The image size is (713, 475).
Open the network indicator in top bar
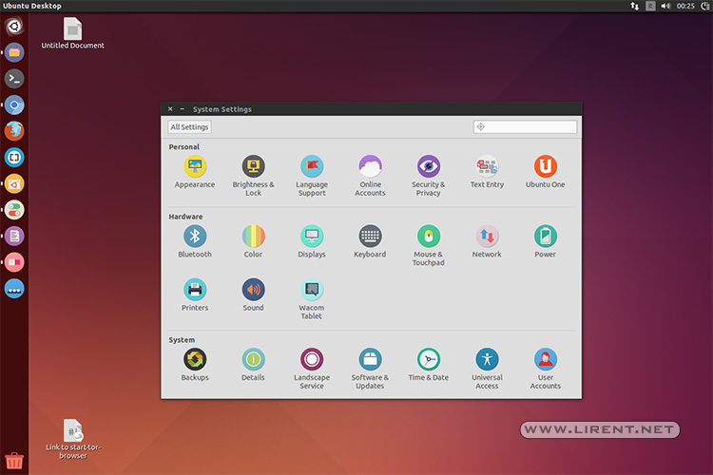pyautogui.click(x=634, y=6)
